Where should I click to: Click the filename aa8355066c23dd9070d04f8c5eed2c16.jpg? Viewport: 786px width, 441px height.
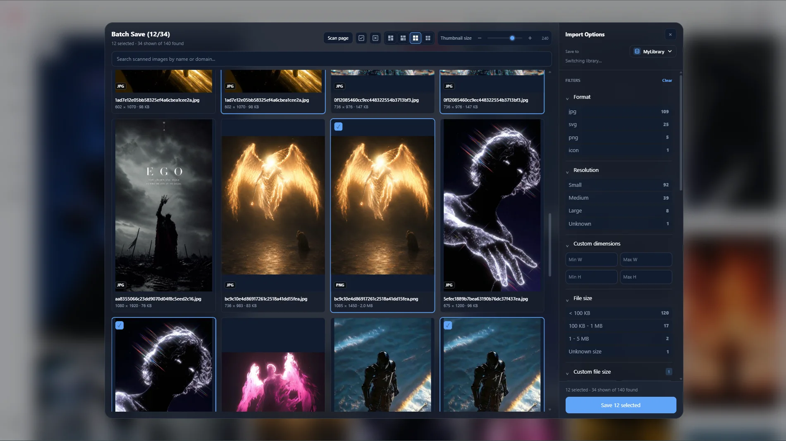(x=158, y=299)
